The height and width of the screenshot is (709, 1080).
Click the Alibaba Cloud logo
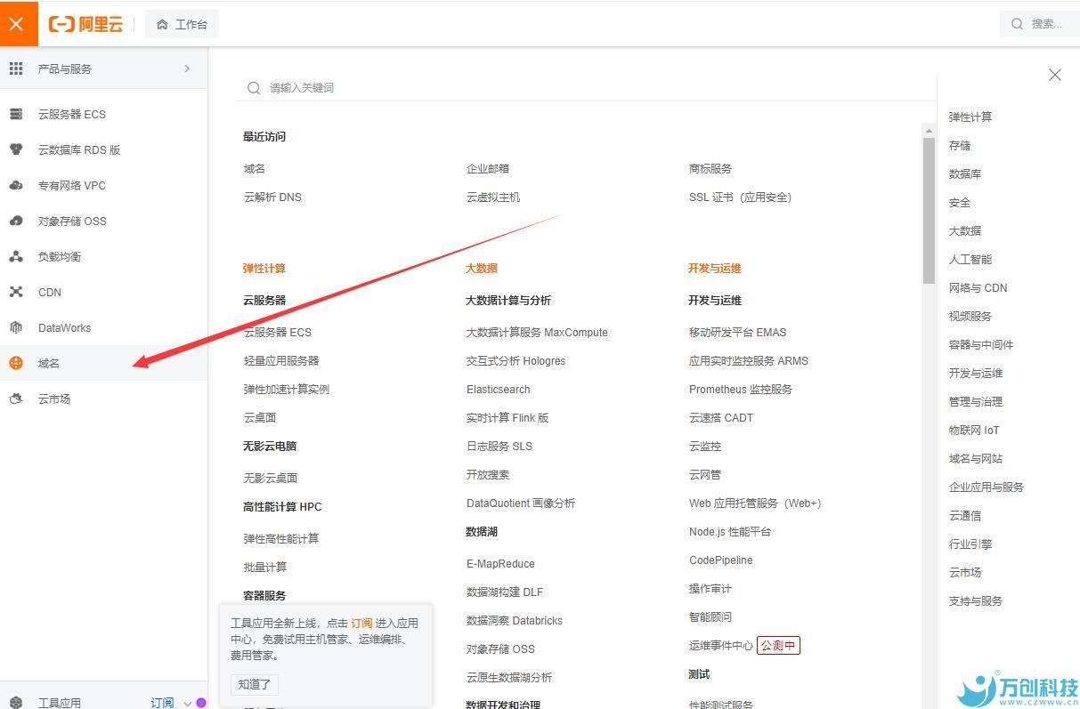pos(85,24)
